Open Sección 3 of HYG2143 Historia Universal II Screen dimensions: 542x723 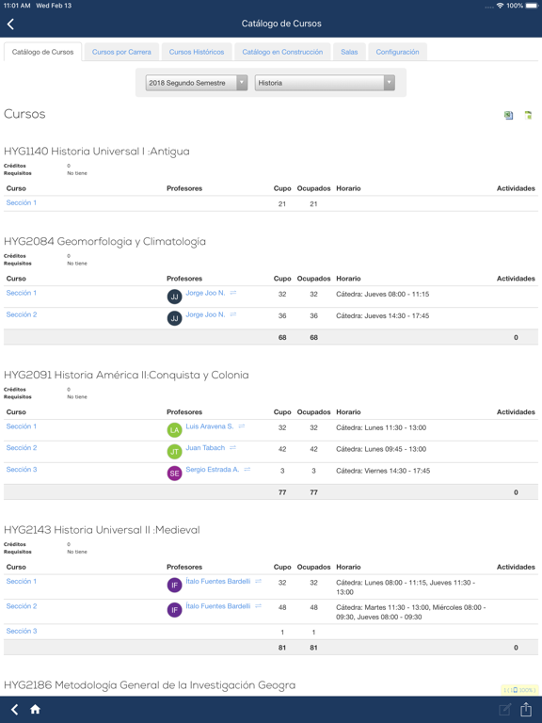tap(22, 631)
